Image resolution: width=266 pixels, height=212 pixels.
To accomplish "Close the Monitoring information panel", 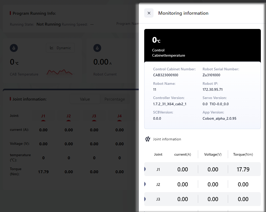I will click(x=149, y=13).
